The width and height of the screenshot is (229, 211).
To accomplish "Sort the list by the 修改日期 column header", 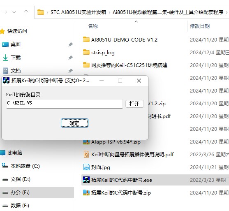I will 200,26.
